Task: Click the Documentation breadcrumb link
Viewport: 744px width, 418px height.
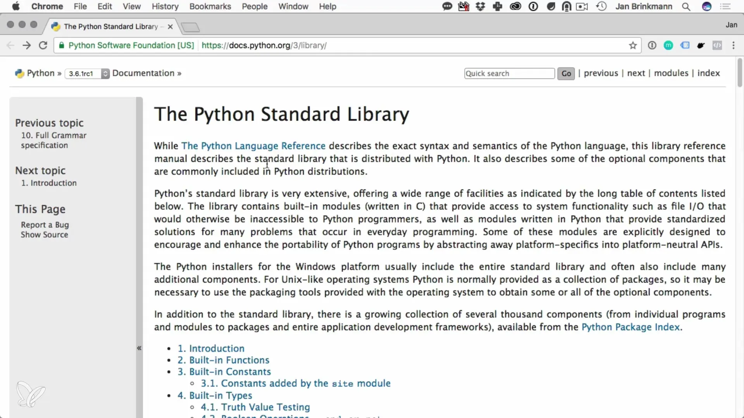Action: 143,73
